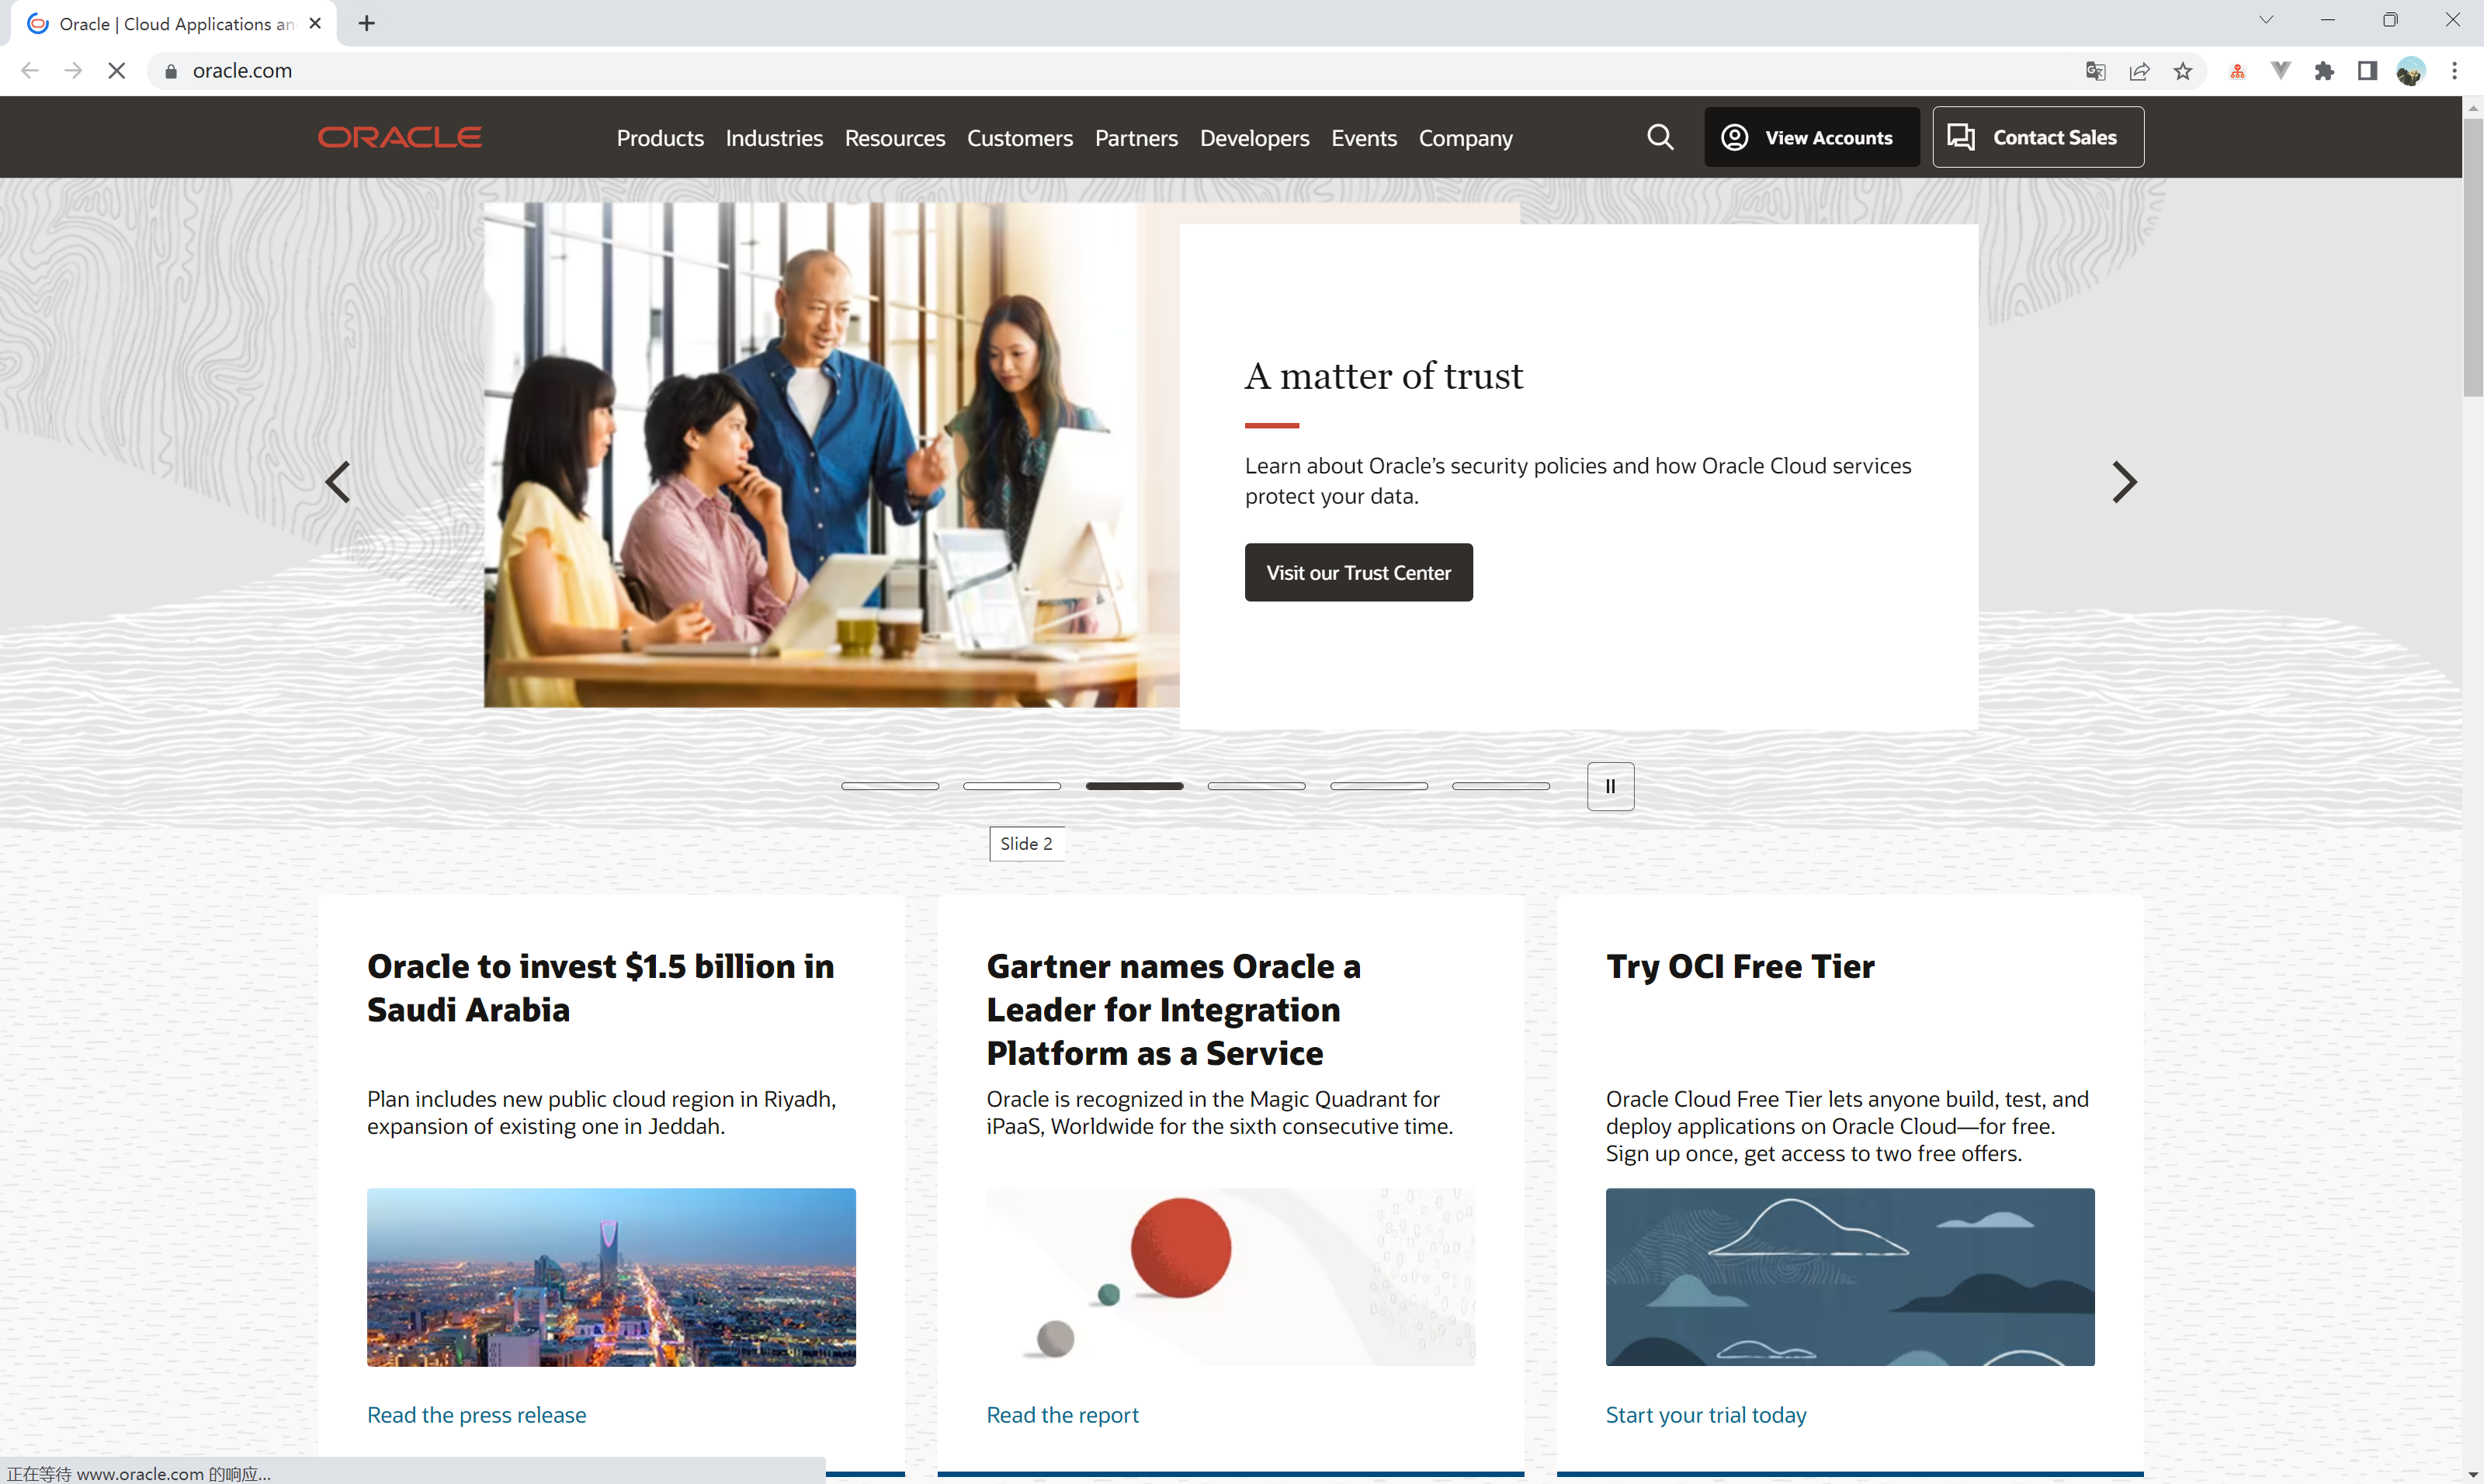The height and width of the screenshot is (1484, 2484).
Task: Open the Products menu
Action: [x=660, y=138]
